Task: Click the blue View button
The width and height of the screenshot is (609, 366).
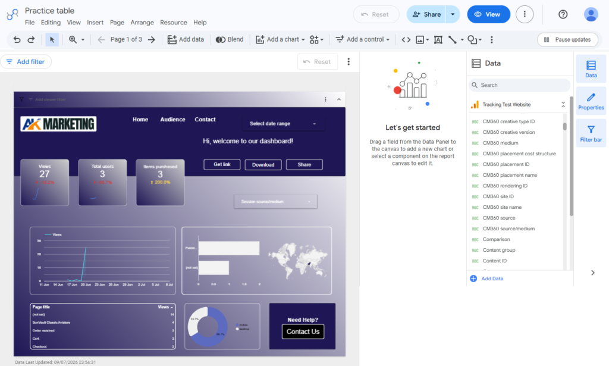Action: click(x=488, y=14)
